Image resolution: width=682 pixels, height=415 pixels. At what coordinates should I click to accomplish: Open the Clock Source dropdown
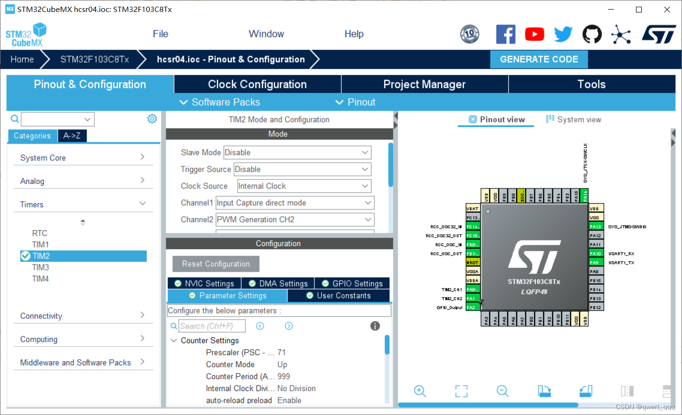point(304,186)
